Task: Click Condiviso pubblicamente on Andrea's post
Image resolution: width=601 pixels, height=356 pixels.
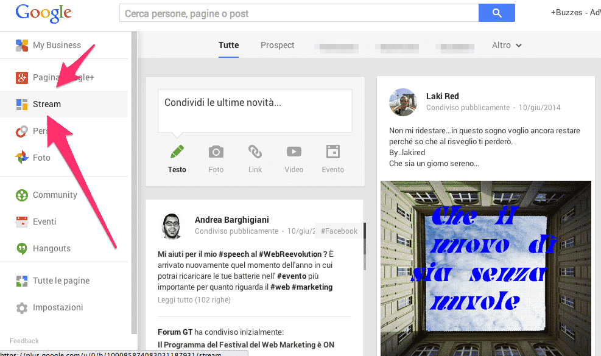Action: tap(236, 231)
